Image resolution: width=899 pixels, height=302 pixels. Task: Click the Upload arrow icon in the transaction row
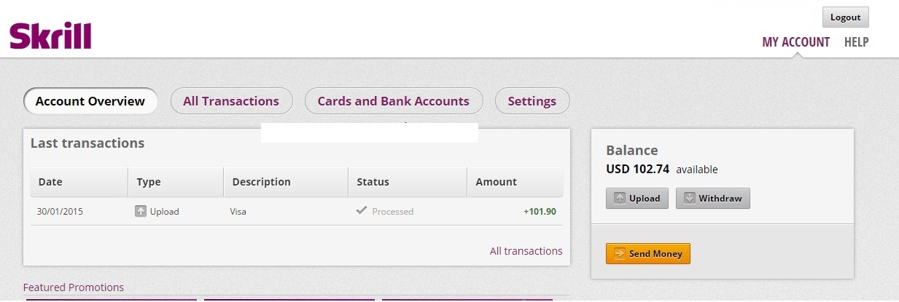141,211
